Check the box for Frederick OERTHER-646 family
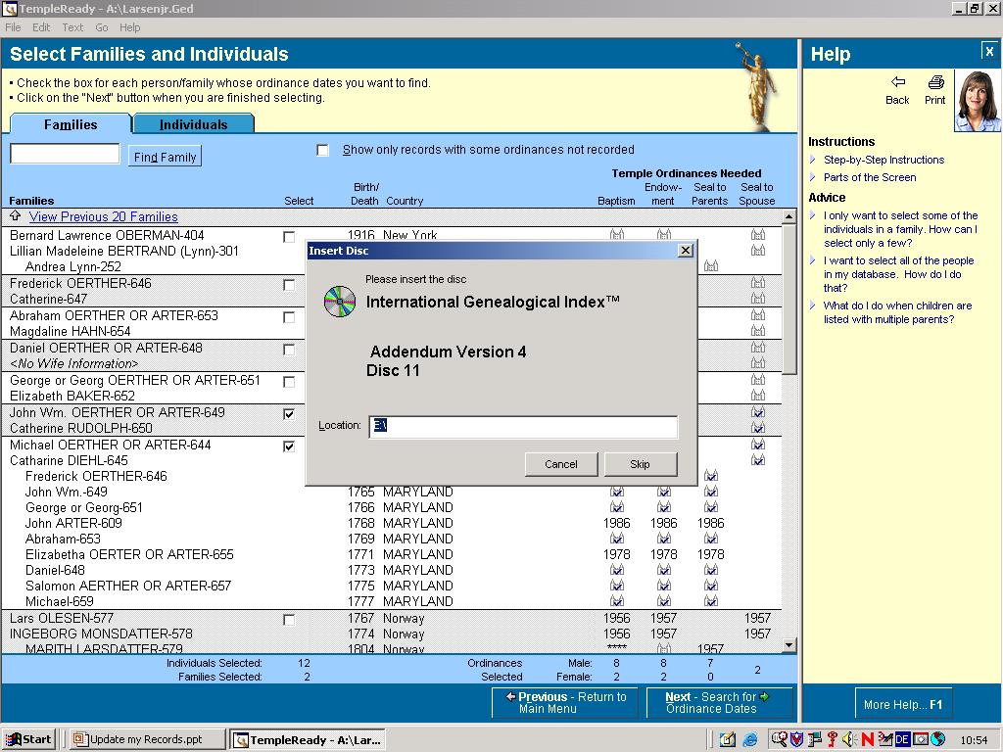 coord(289,285)
